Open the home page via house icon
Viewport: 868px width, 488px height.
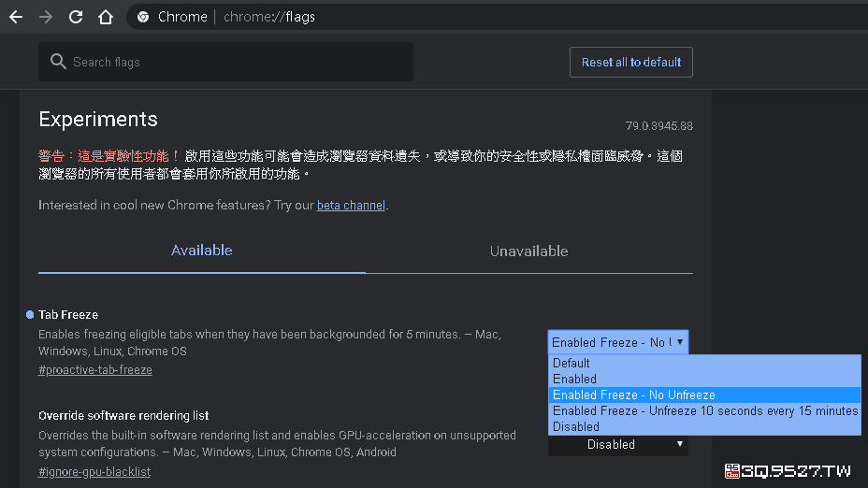106,17
